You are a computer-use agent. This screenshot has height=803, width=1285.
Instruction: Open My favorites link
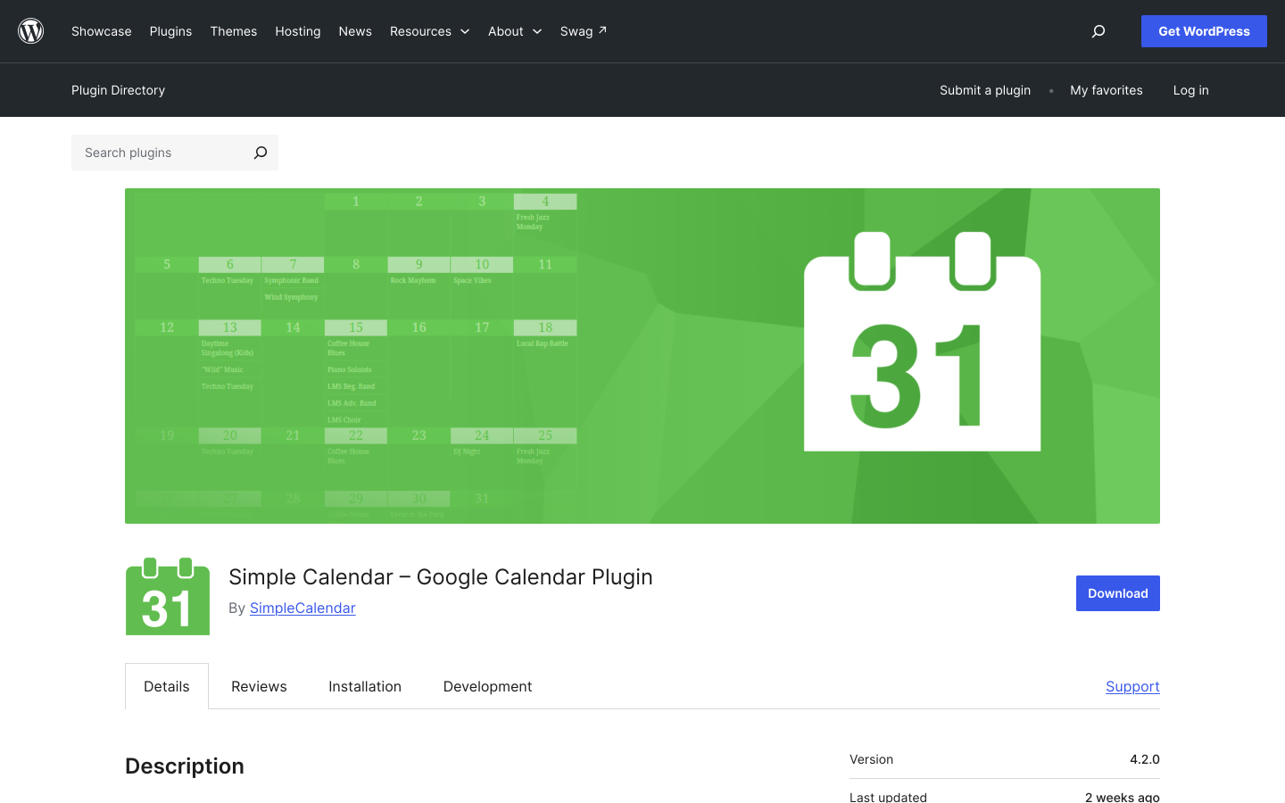1107,90
